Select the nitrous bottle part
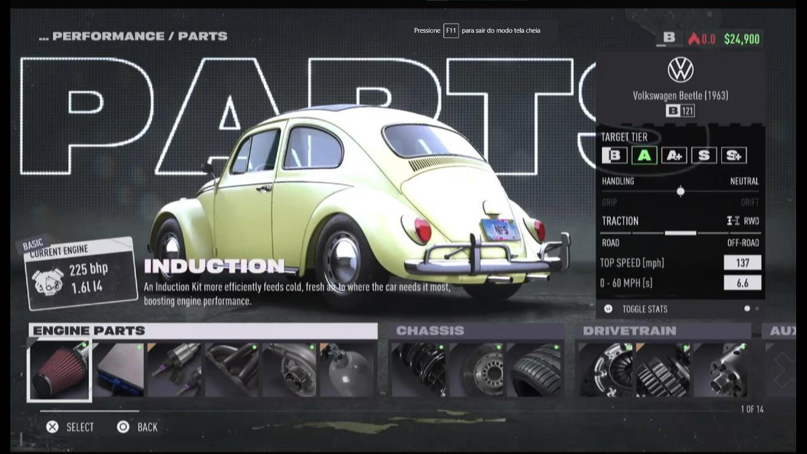Viewport: 807px width, 454px height. click(x=347, y=370)
